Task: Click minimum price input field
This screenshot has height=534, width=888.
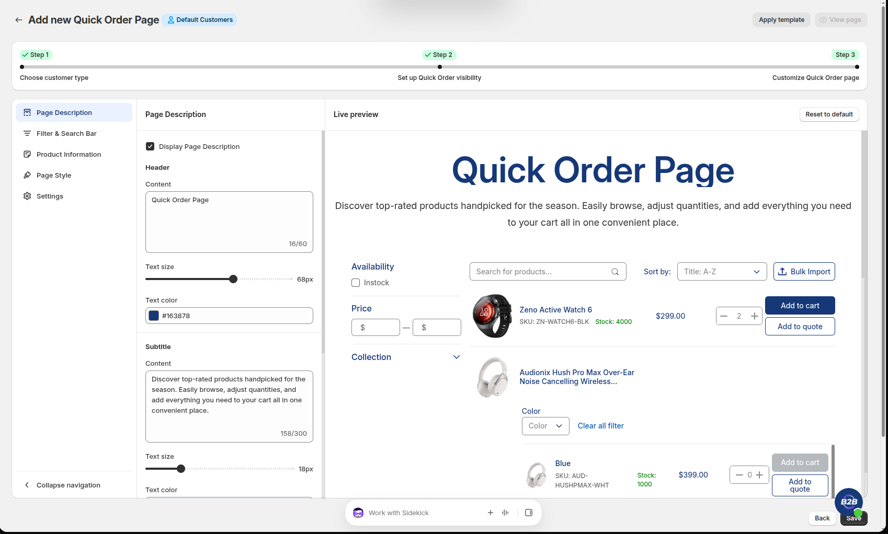Action: coord(375,327)
